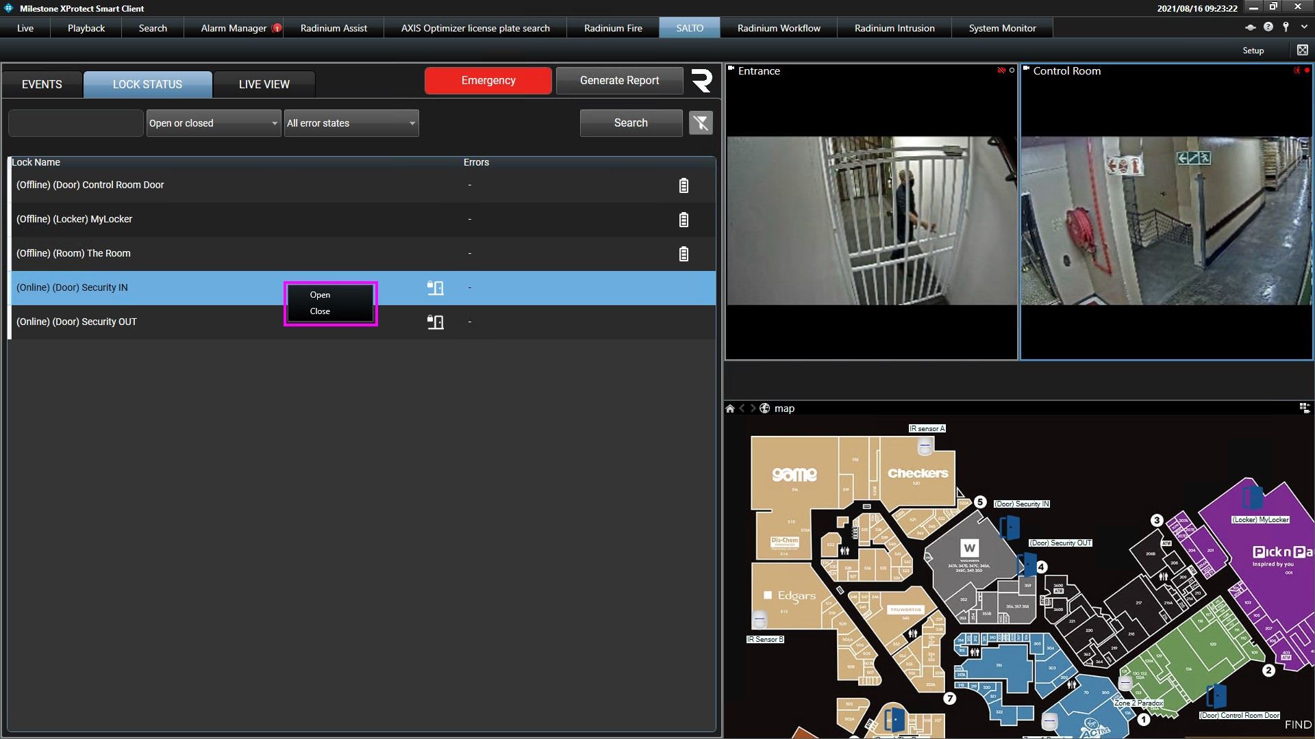Open the Alarm Manager tab
This screenshot has height=739, width=1315.
234,28
